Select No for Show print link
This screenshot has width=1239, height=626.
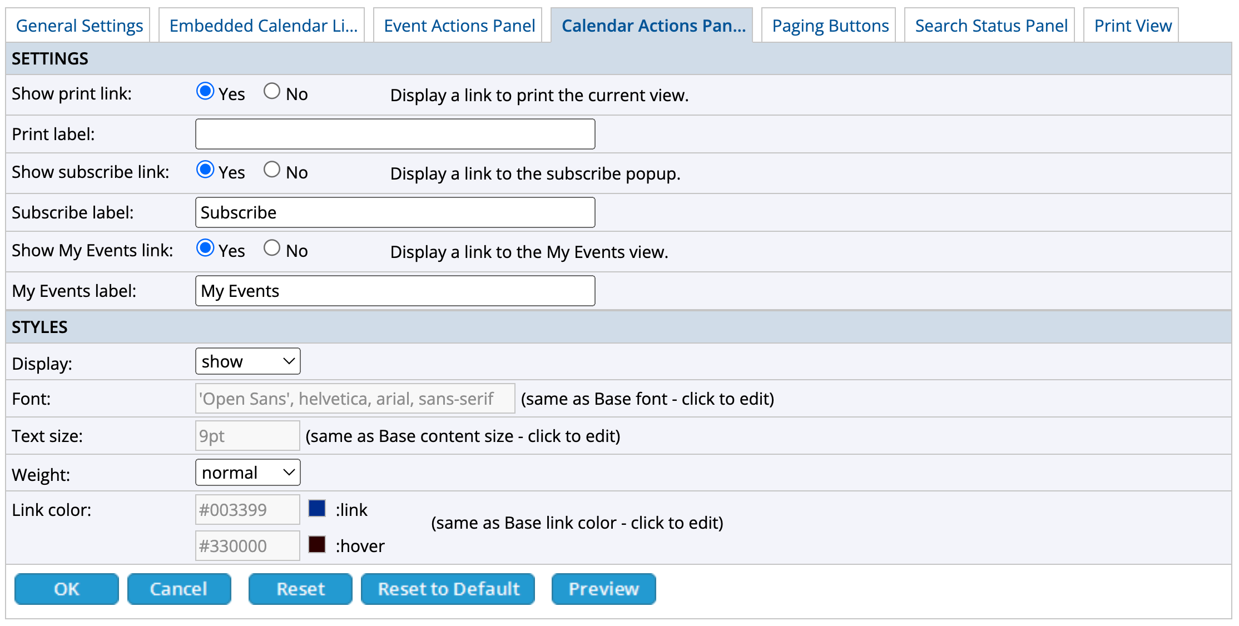(271, 91)
